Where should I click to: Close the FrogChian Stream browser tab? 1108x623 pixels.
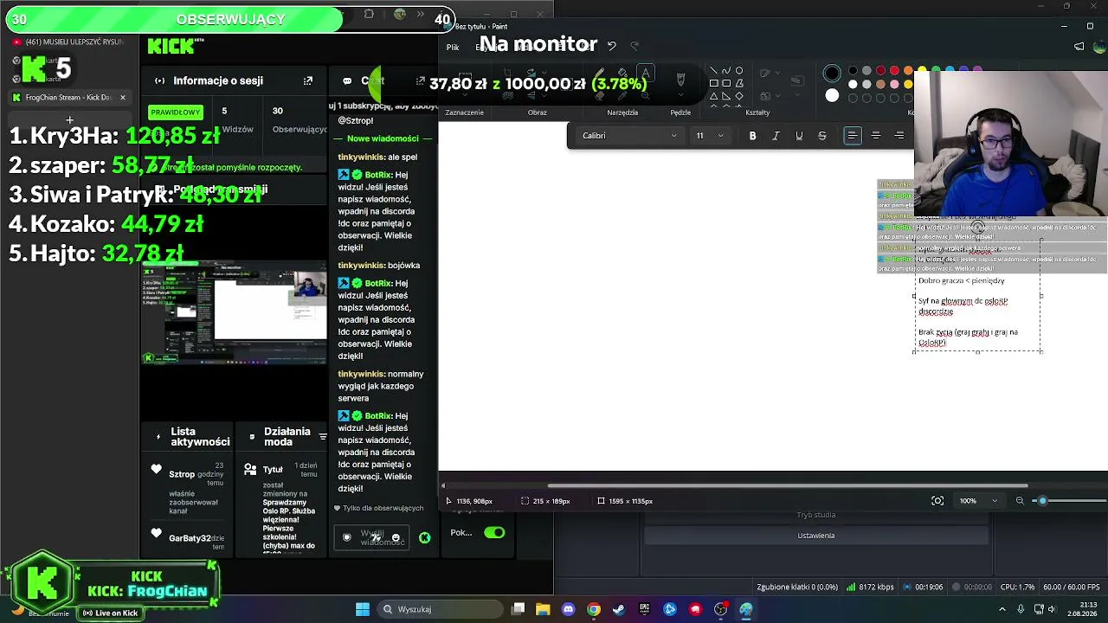click(122, 98)
